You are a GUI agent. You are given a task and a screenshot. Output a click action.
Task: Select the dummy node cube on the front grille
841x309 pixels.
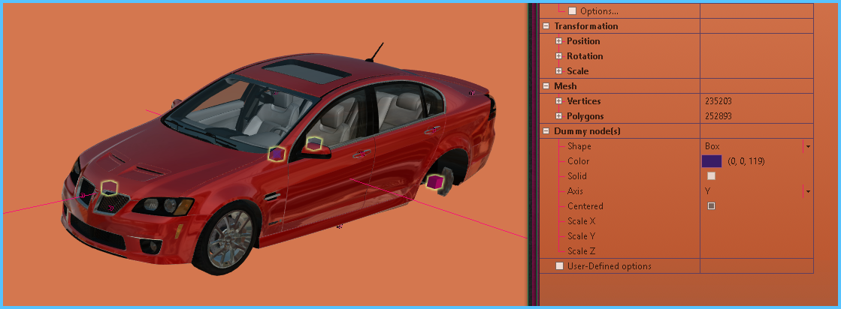(110, 187)
